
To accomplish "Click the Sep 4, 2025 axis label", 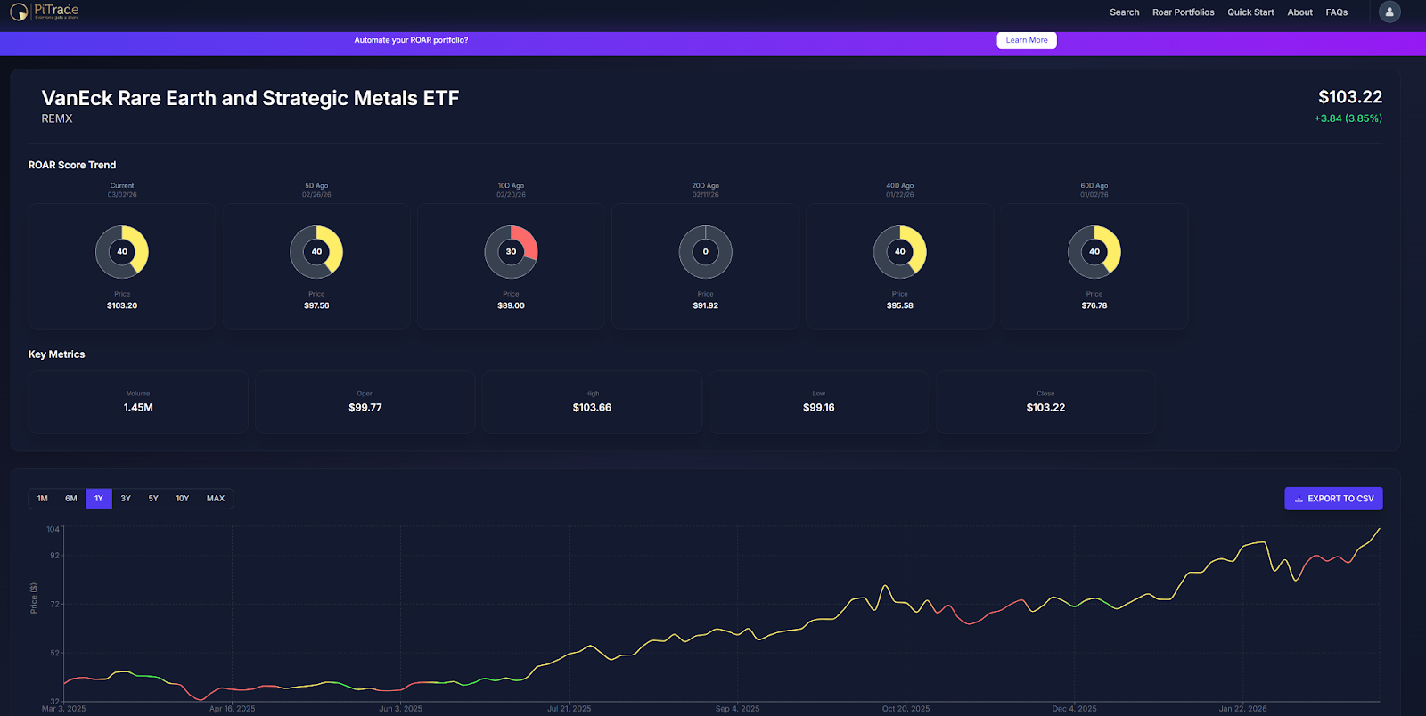I will 738,709.
